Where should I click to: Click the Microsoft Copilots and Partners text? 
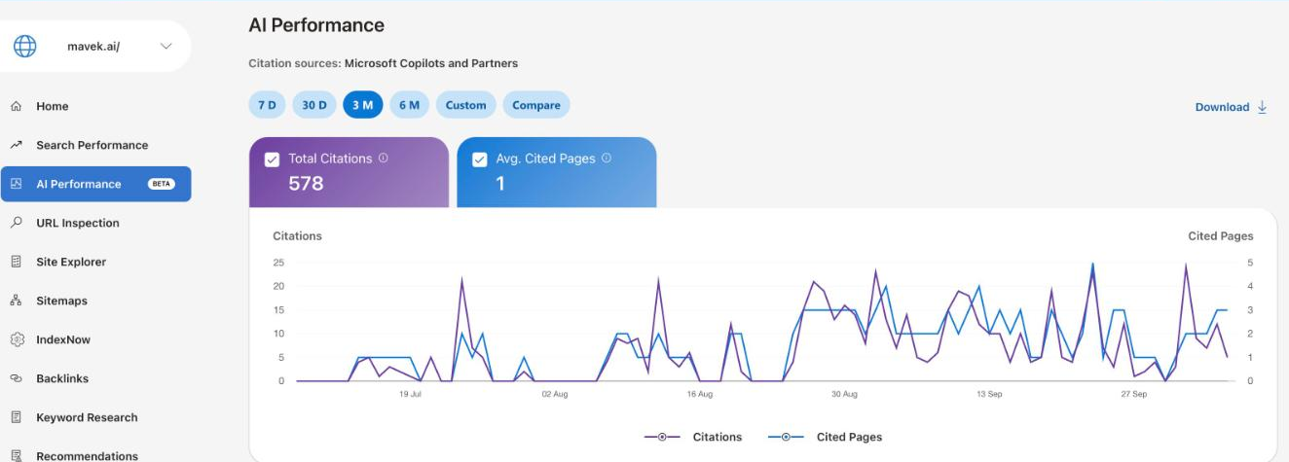tap(431, 63)
